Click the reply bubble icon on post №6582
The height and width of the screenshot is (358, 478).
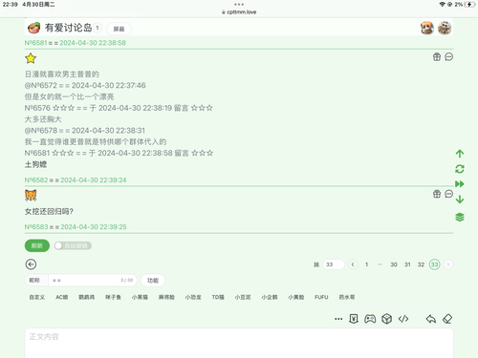pos(448,194)
